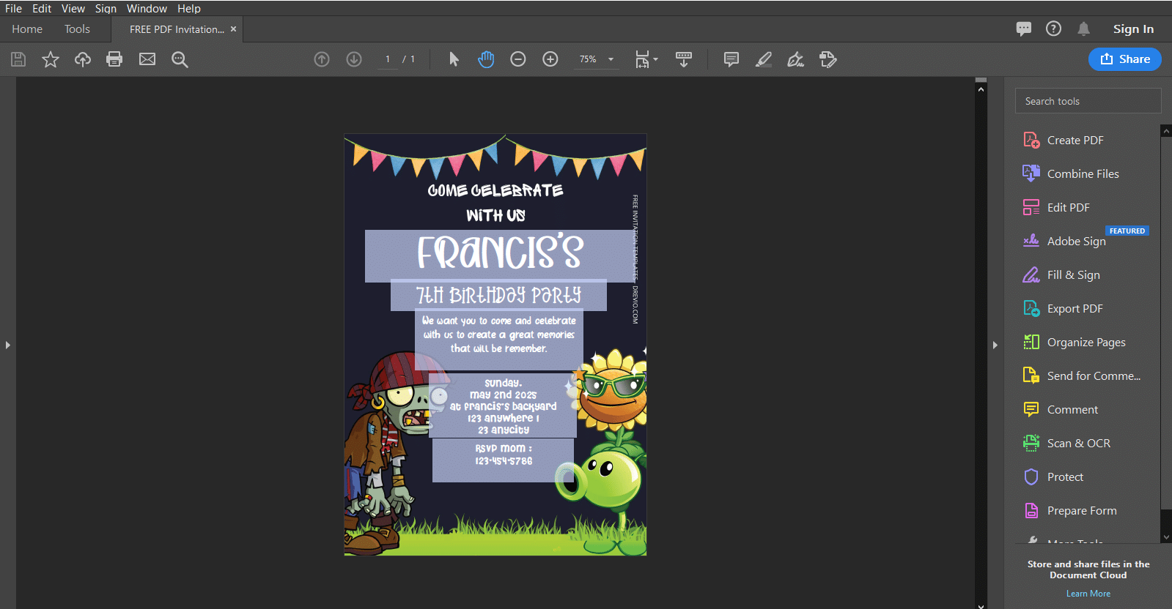Choose the Selection arrow tool
Screen dimensions: 1172x609
(x=454, y=59)
